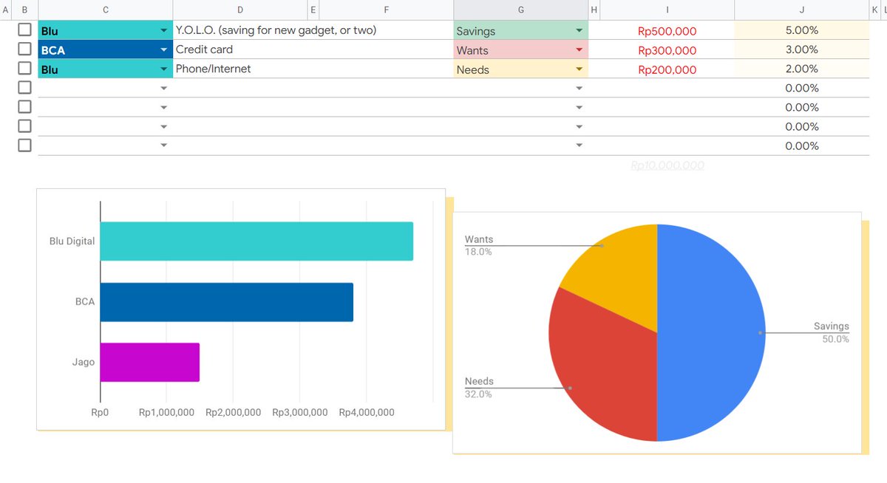Click the Savings 50.0% pie label
The height and width of the screenshot is (483, 887).
click(x=832, y=332)
